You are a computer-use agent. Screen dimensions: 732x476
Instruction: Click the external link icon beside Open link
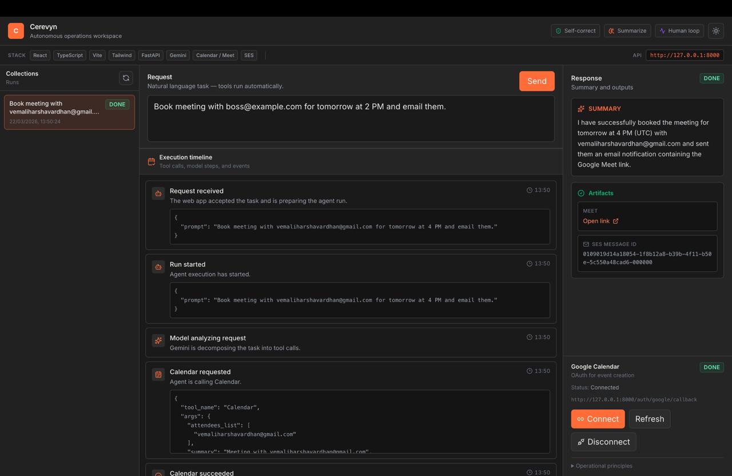(616, 221)
